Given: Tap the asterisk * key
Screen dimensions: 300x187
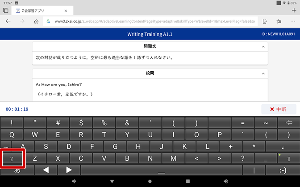Looking at the screenshot, I should point(254,146).
